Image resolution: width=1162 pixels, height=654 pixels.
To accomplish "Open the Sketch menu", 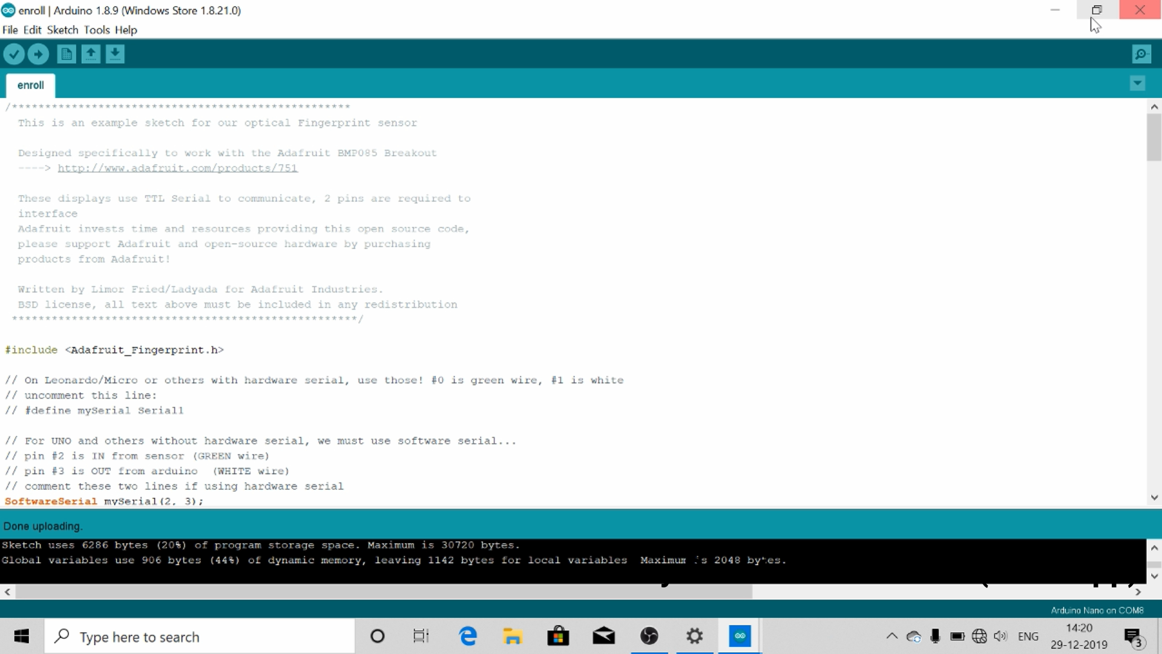I will tap(62, 30).
